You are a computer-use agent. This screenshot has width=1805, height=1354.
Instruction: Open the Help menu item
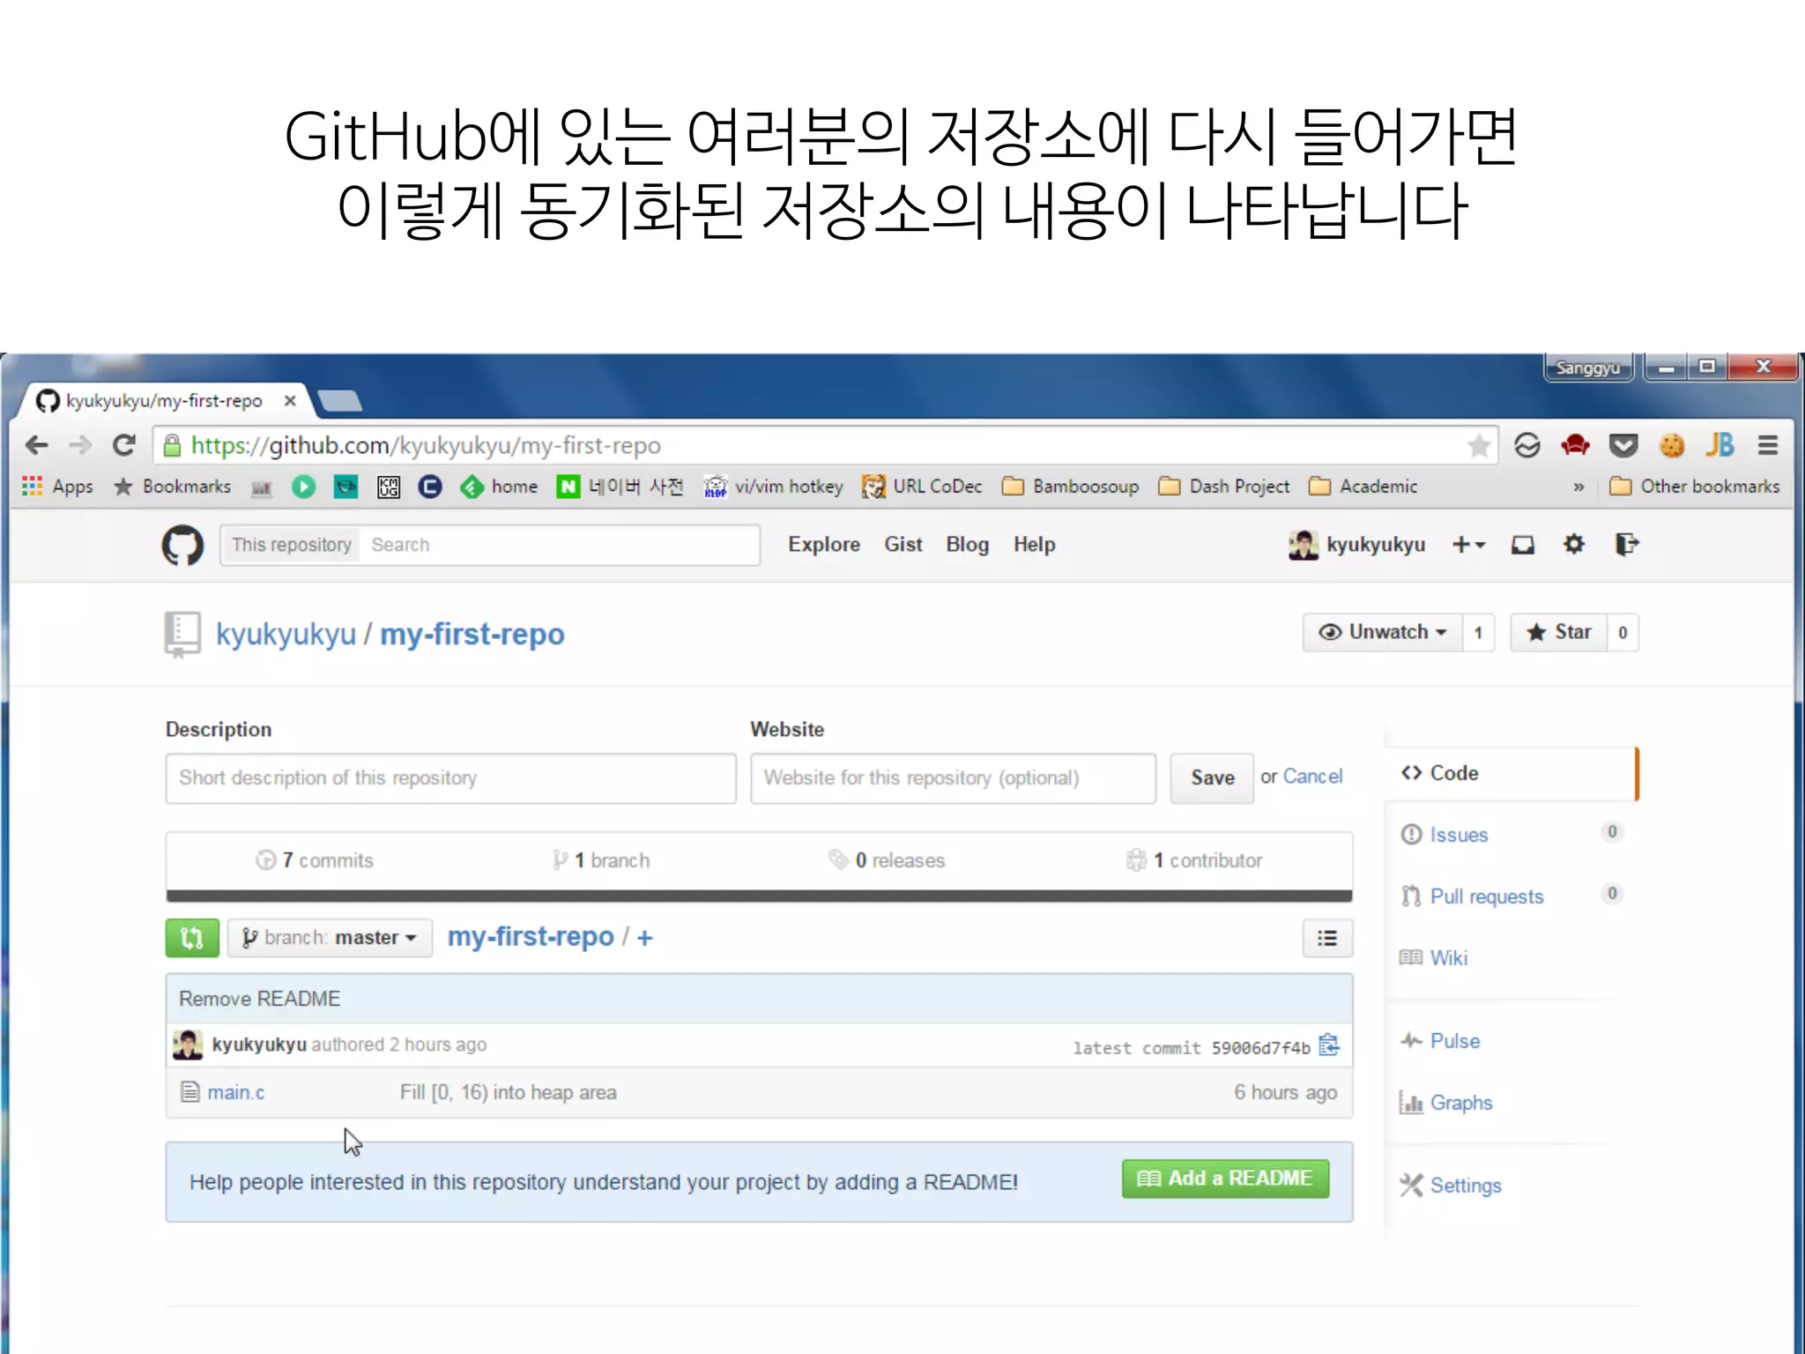[1034, 545]
